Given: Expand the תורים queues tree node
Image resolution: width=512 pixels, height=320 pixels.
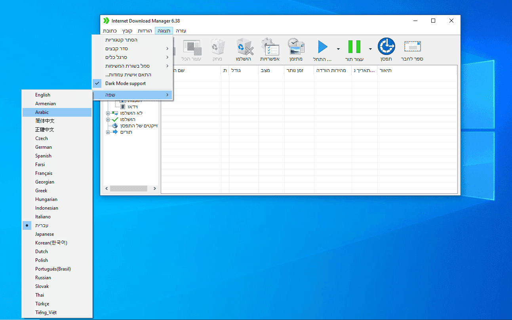Looking at the screenshot, I should (108, 132).
